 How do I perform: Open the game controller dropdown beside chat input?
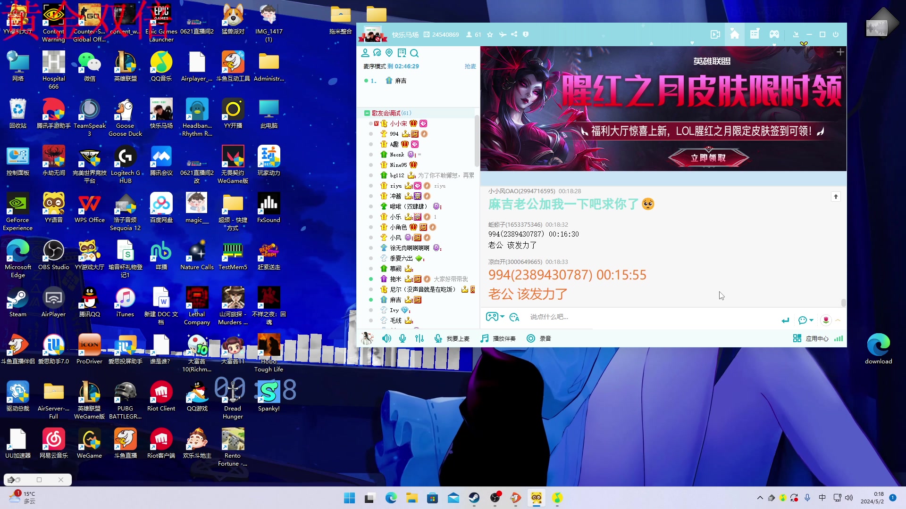[x=502, y=317]
